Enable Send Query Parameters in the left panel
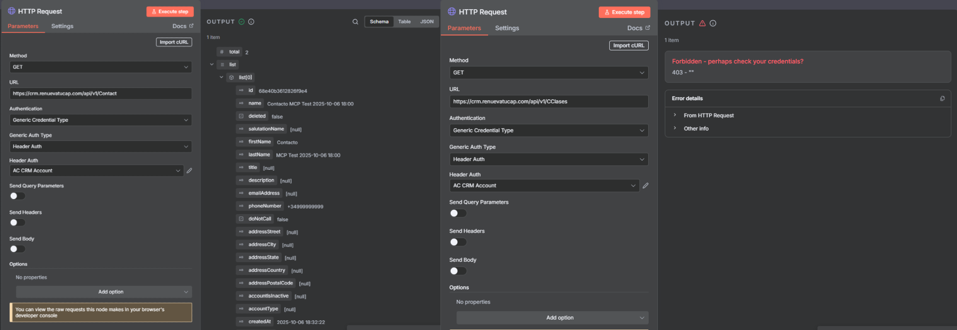The width and height of the screenshot is (957, 330). tap(17, 196)
